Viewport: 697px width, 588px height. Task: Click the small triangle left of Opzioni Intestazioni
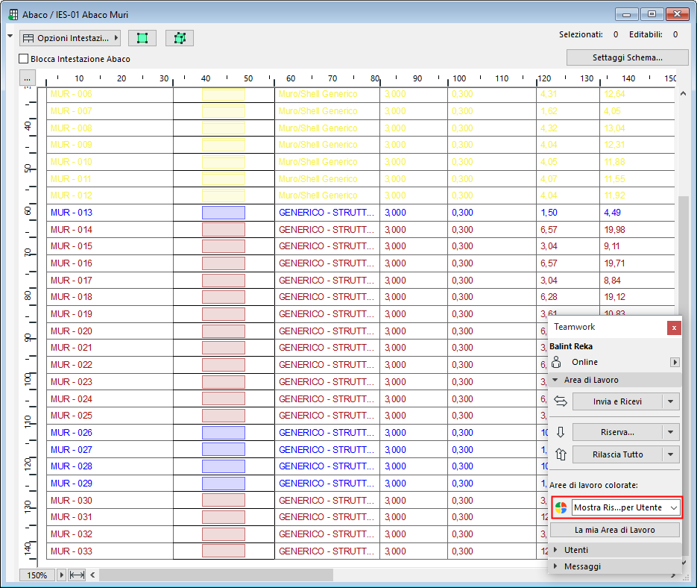[x=10, y=37]
